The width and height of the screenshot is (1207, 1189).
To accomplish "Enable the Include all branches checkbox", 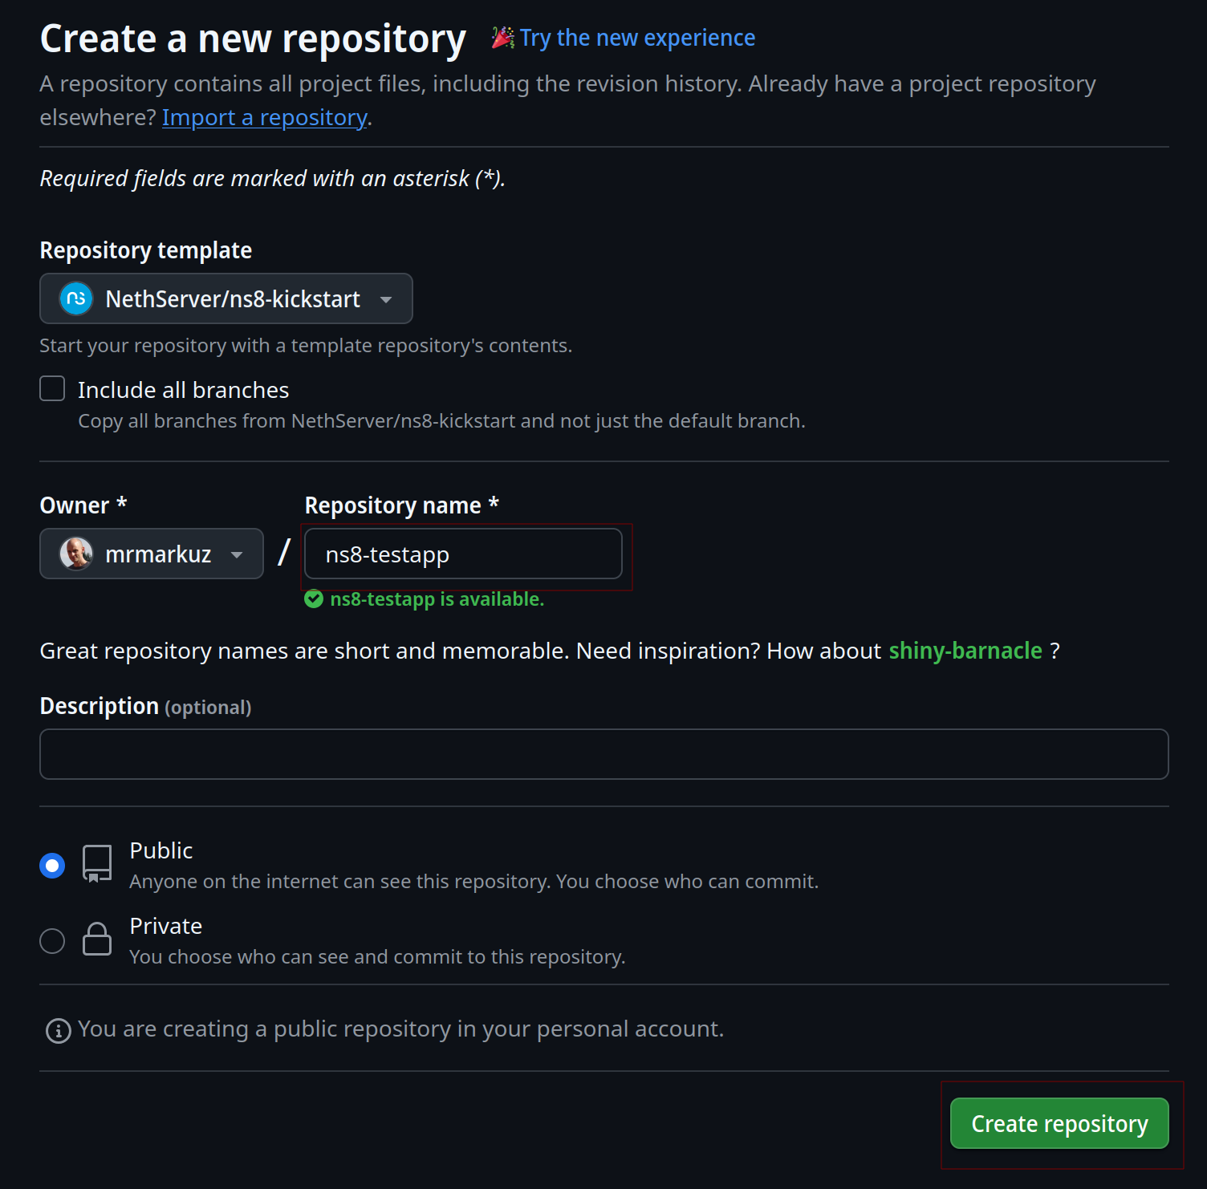I will (x=52, y=389).
